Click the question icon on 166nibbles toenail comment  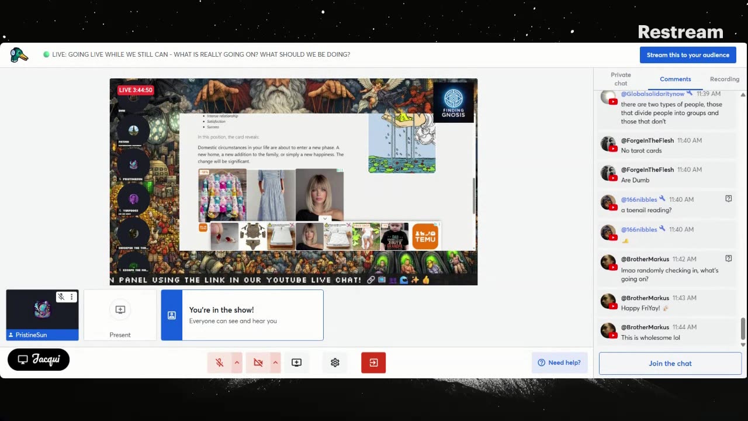point(729,199)
